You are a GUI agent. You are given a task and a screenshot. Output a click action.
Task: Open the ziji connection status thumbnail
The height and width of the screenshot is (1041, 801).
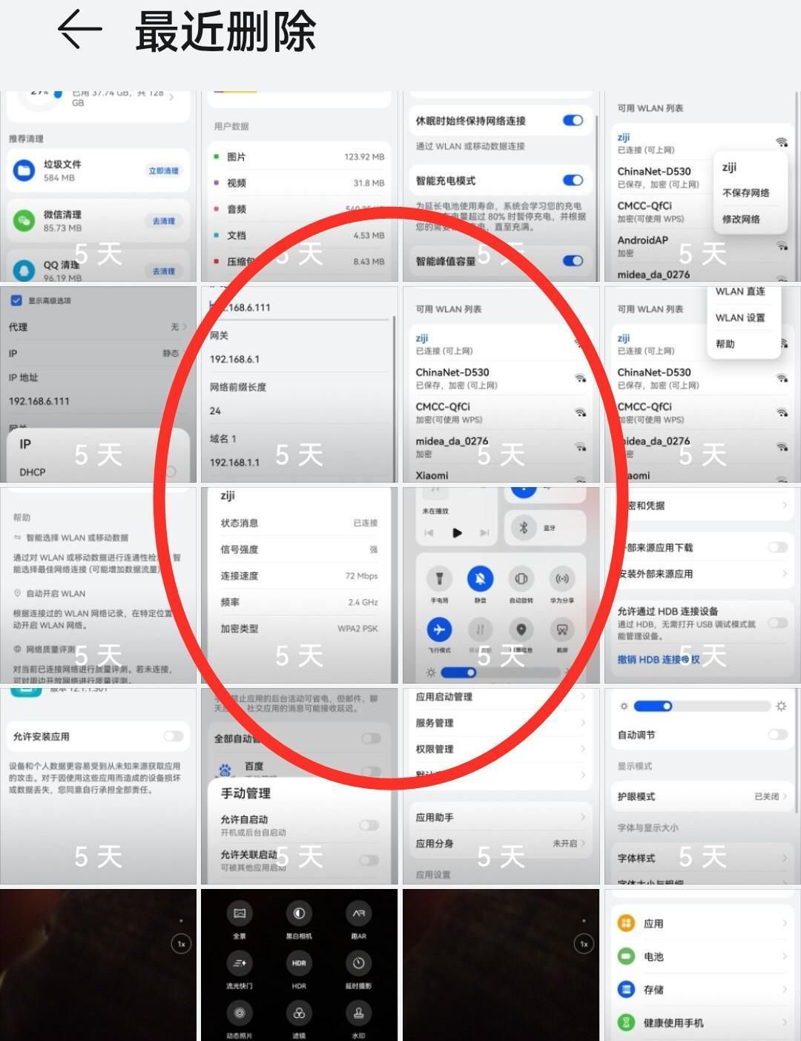pyautogui.click(x=300, y=585)
